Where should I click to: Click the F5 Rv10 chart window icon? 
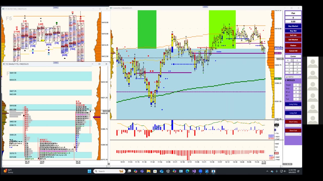pos(4,9)
